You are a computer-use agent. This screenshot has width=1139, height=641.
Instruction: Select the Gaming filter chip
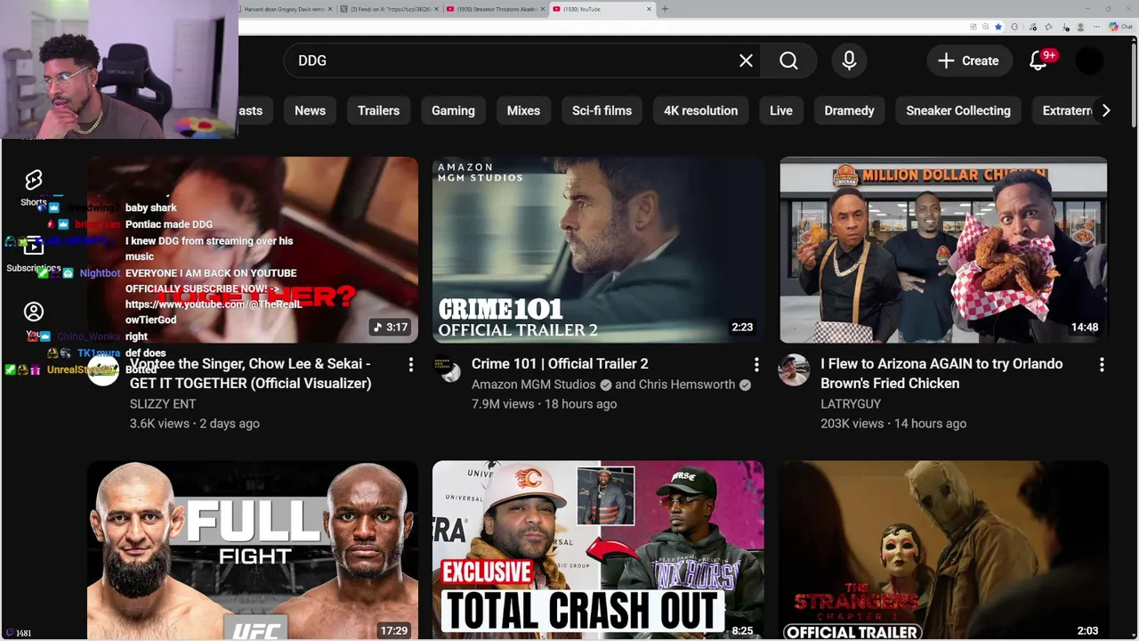click(453, 110)
